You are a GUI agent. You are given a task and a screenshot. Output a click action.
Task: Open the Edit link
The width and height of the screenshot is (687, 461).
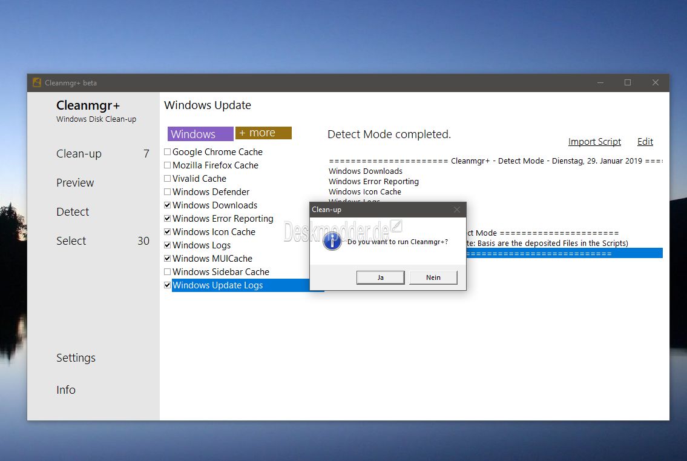[x=645, y=142]
